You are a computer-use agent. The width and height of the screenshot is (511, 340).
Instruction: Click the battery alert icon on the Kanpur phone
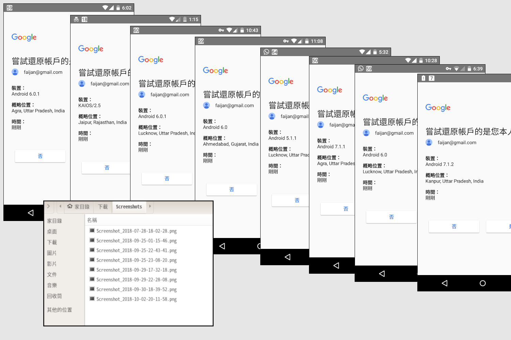pyautogui.click(x=423, y=78)
